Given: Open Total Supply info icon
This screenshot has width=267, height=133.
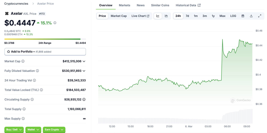Looking at the screenshot, I should click(x=24, y=109).
